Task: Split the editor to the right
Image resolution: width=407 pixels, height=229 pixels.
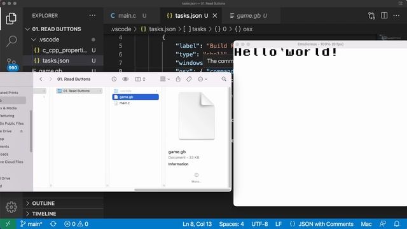Action: pos(384,15)
